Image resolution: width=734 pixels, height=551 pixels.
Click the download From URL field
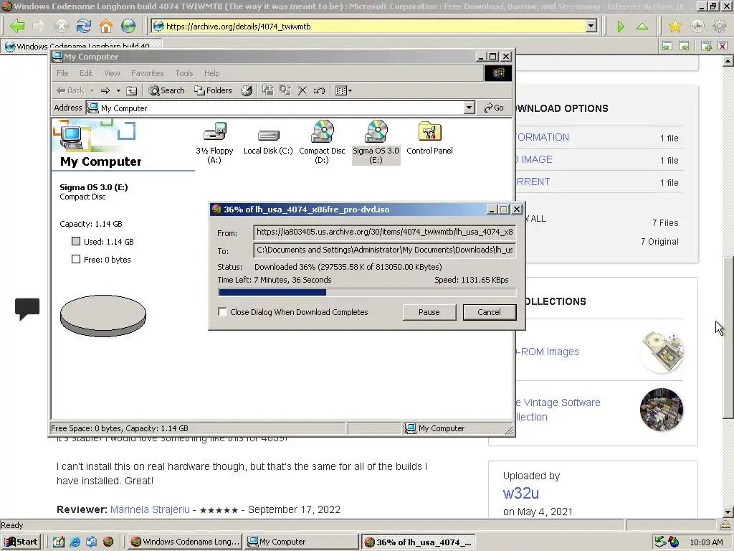[x=384, y=232]
